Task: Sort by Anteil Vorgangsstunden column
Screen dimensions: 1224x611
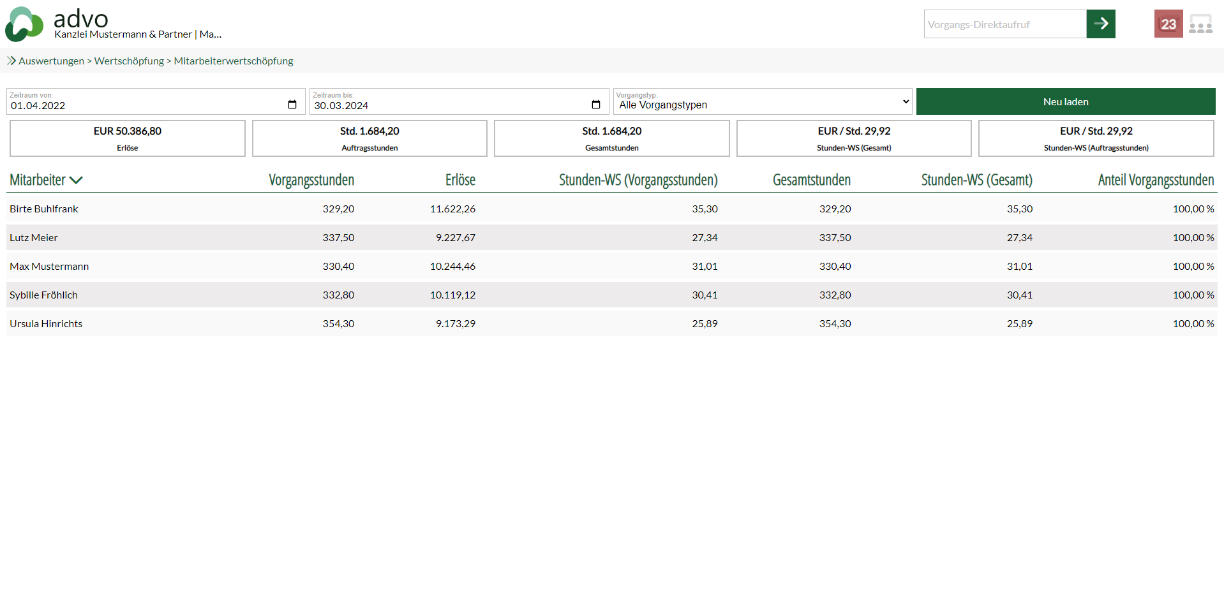Action: (x=1155, y=180)
